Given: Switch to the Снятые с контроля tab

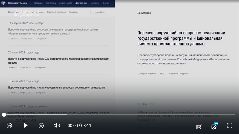Looking at the screenshot, I should click(x=56, y=12).
